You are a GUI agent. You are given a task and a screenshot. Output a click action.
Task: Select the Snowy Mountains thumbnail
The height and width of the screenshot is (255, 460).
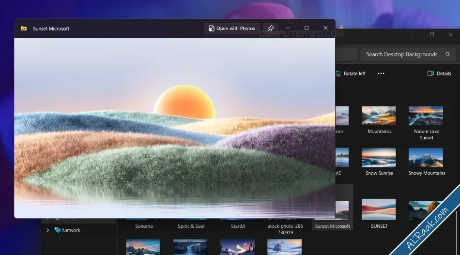tap(426, 158)
